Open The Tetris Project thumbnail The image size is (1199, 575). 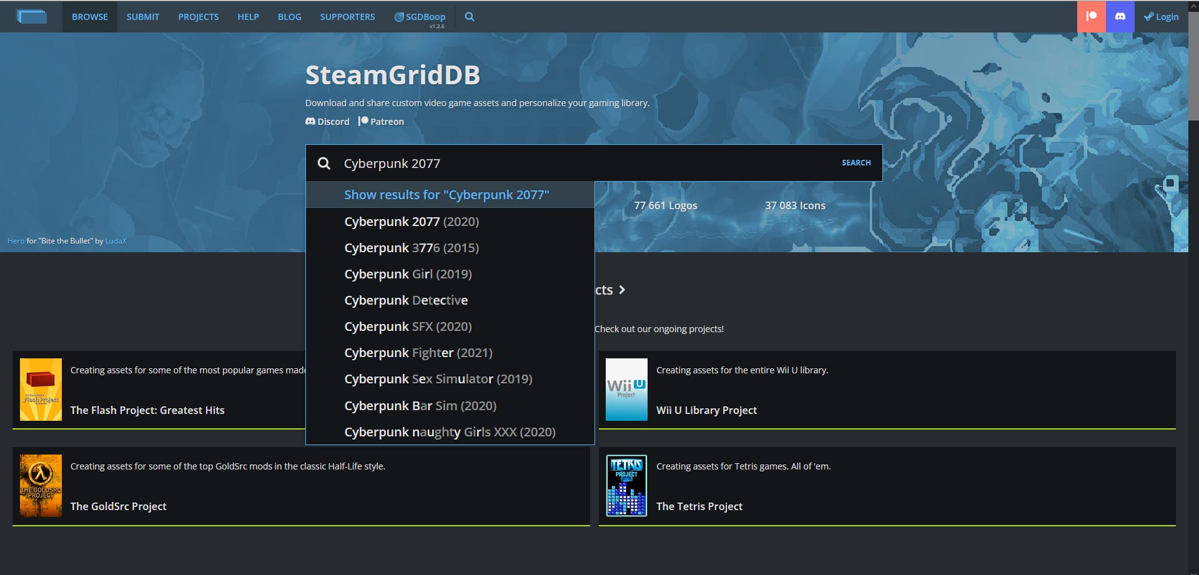[626, 486]
